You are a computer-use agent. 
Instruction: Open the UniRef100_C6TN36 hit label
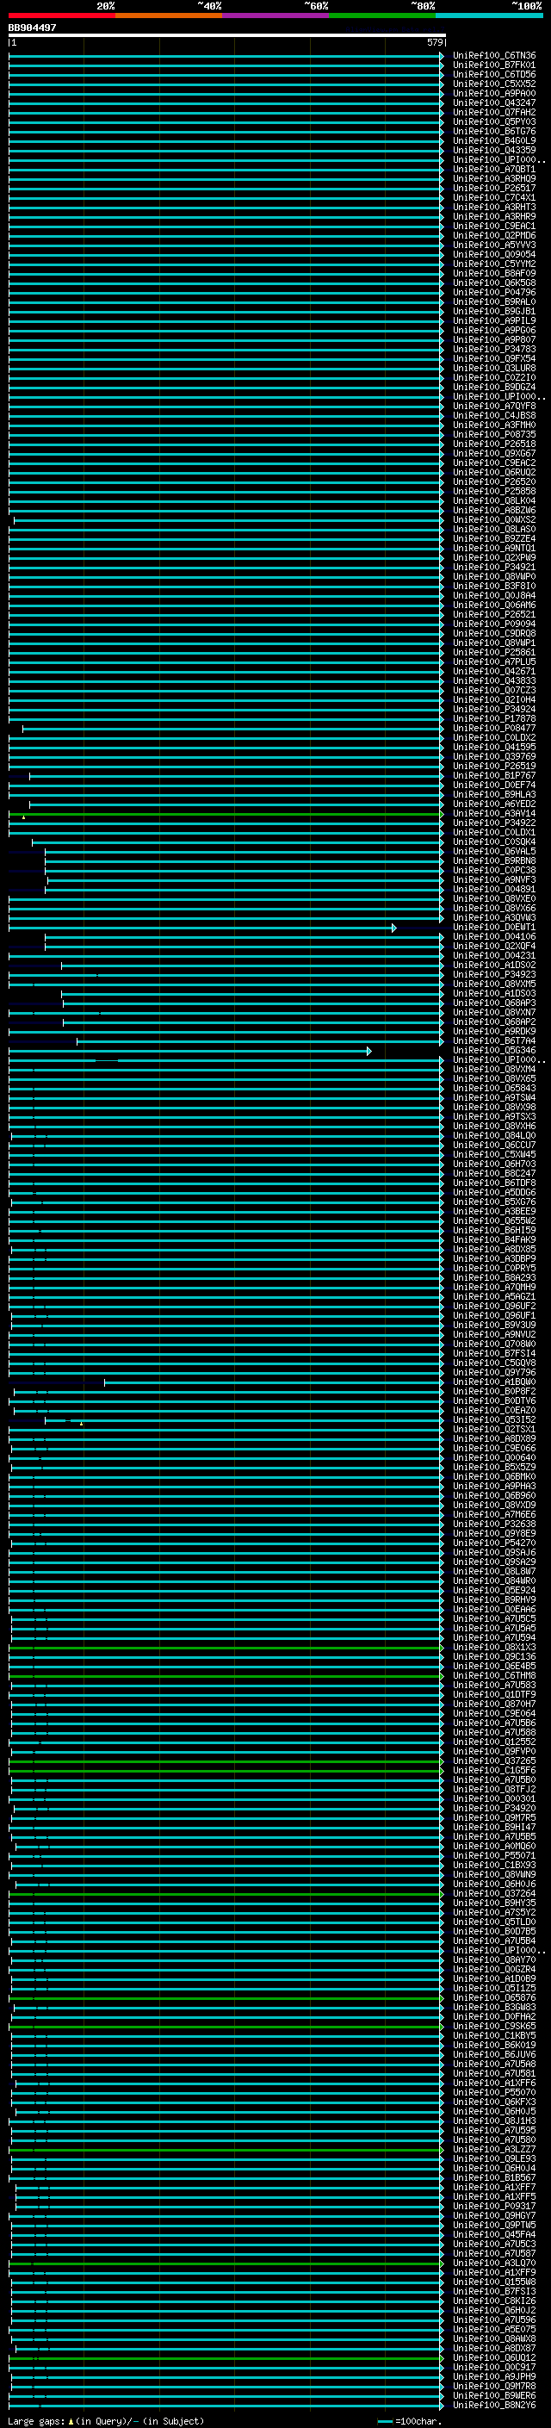click(494, 56)
